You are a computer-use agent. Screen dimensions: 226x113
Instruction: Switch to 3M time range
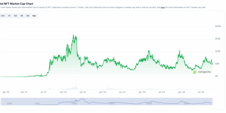coord(28,16)
